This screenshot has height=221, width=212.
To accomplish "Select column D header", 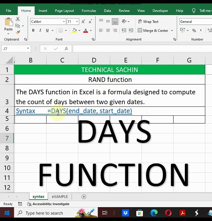I will pyautogui.click(x=94, y=60).
